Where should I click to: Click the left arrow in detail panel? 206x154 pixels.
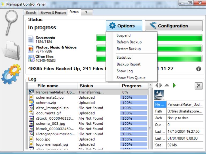pos(157,86)
